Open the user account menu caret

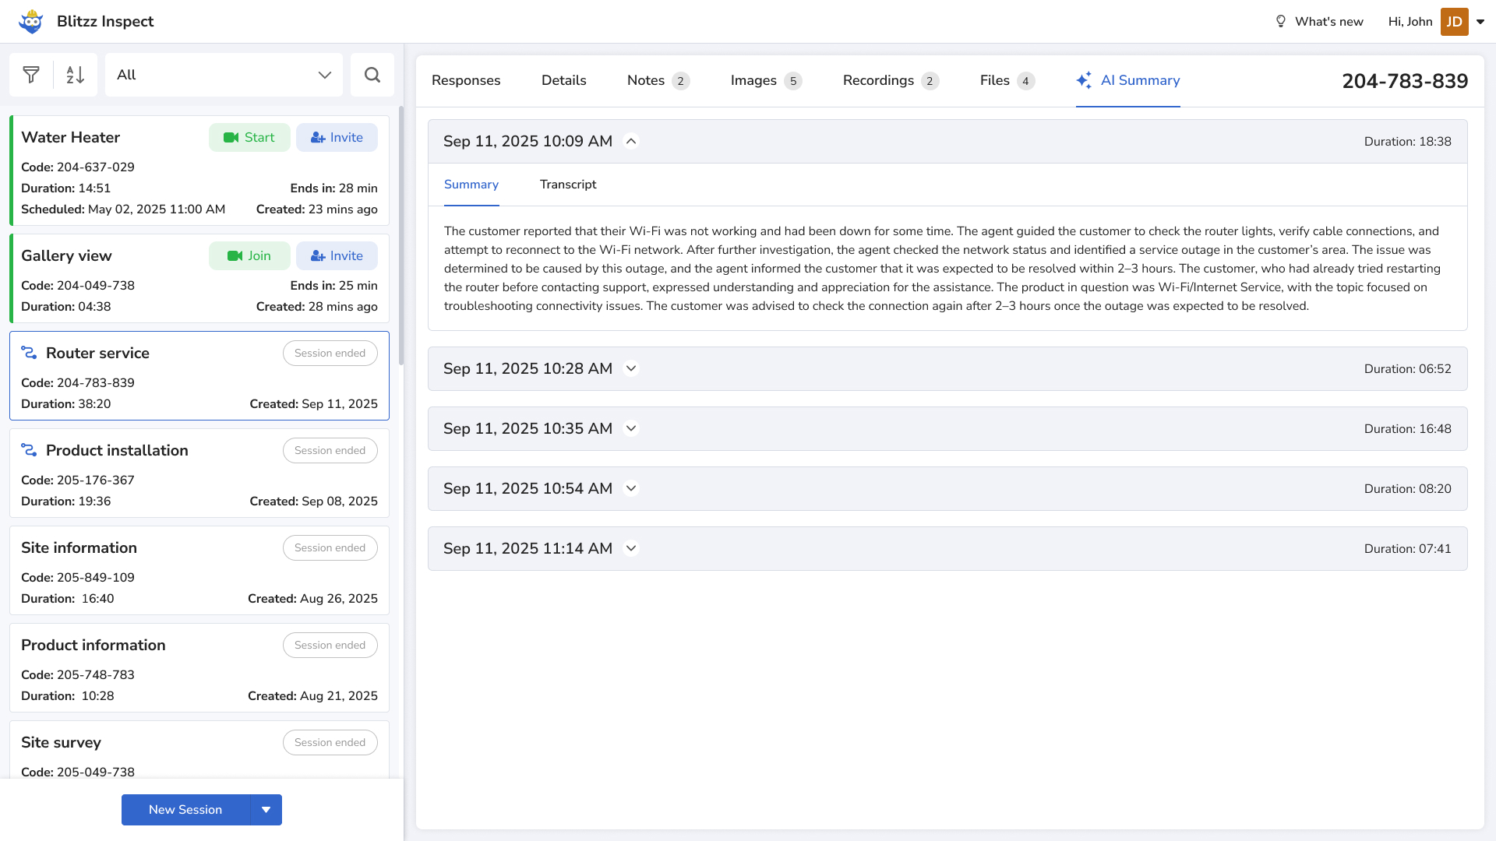pos(1480,22)
